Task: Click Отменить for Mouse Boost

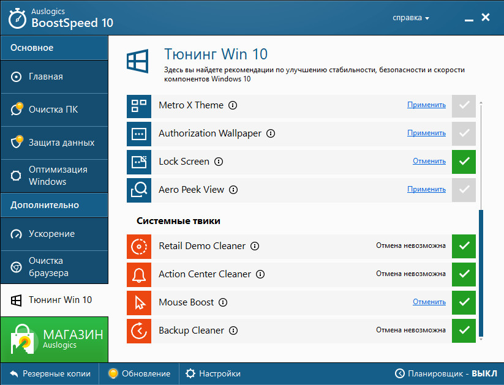Action: coord(429,302)
